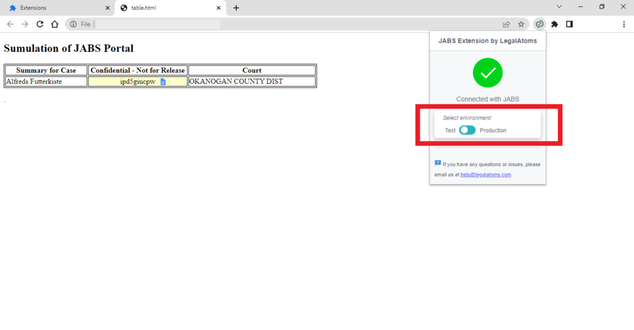The height and width of the screenshot is (330, 634).
Task: Click the JABS Extension by LegalAtoms title
Action: [x=488, y=41]
